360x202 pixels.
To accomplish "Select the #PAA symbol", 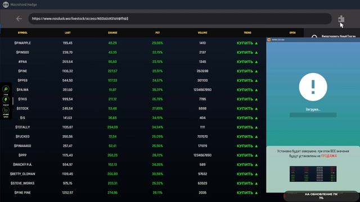I will click(x=22, y=62).
